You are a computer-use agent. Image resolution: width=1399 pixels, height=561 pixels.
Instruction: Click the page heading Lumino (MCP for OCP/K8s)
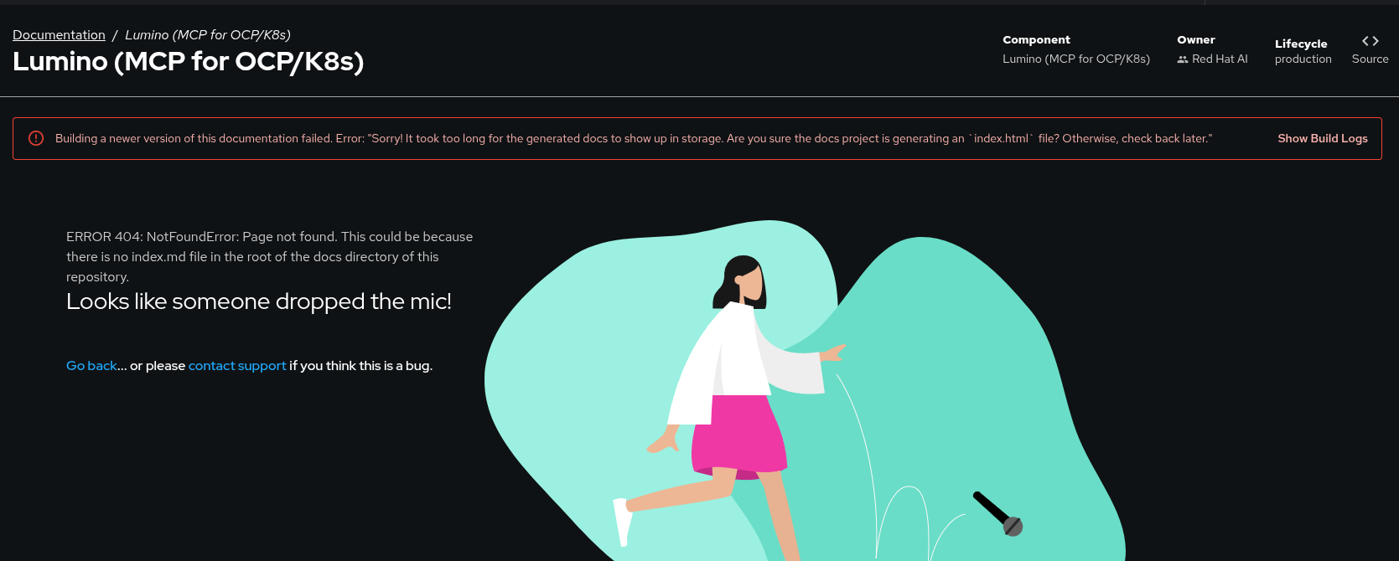pyautogui.click(x=188, y=62)
